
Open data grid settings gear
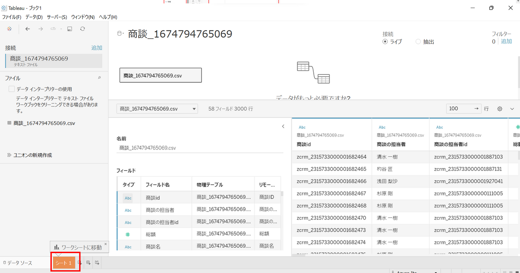click(500, 108)
